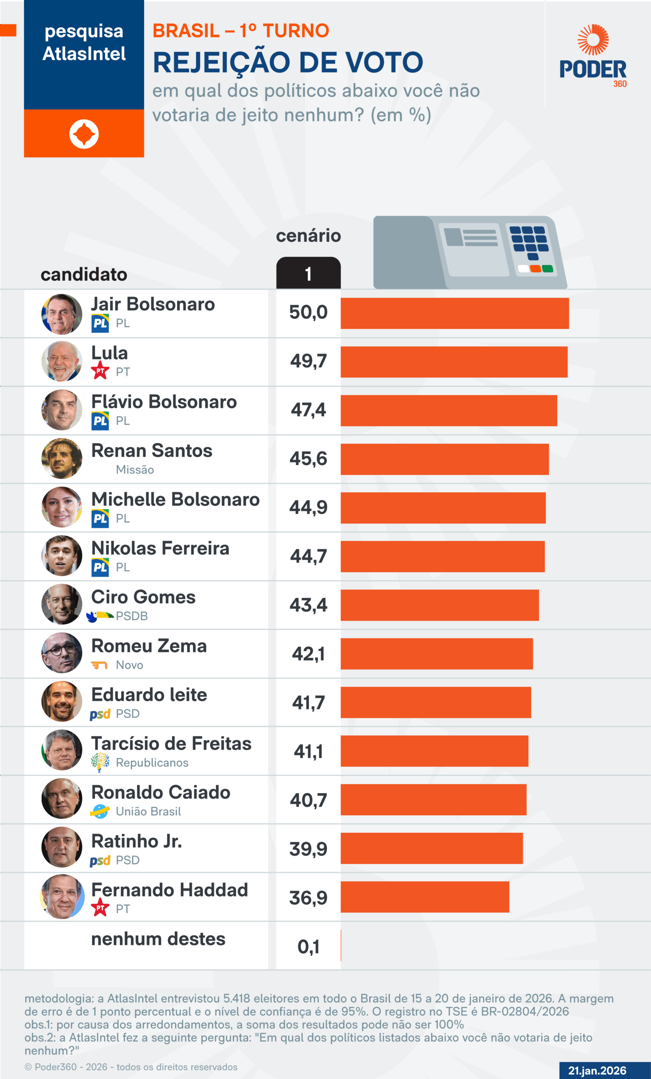The image size is (651, 1079).
Task: Click the Republicanos logo under Tarcísio de Freitas
Action: click(x=100, y=762)
